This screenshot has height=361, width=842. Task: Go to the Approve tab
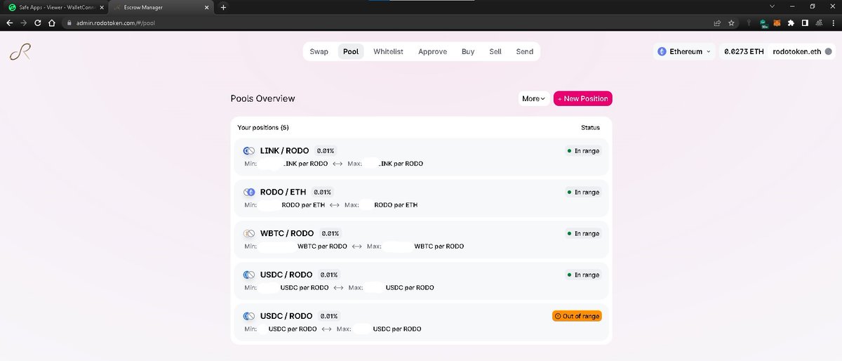click(x=432, y=51)
